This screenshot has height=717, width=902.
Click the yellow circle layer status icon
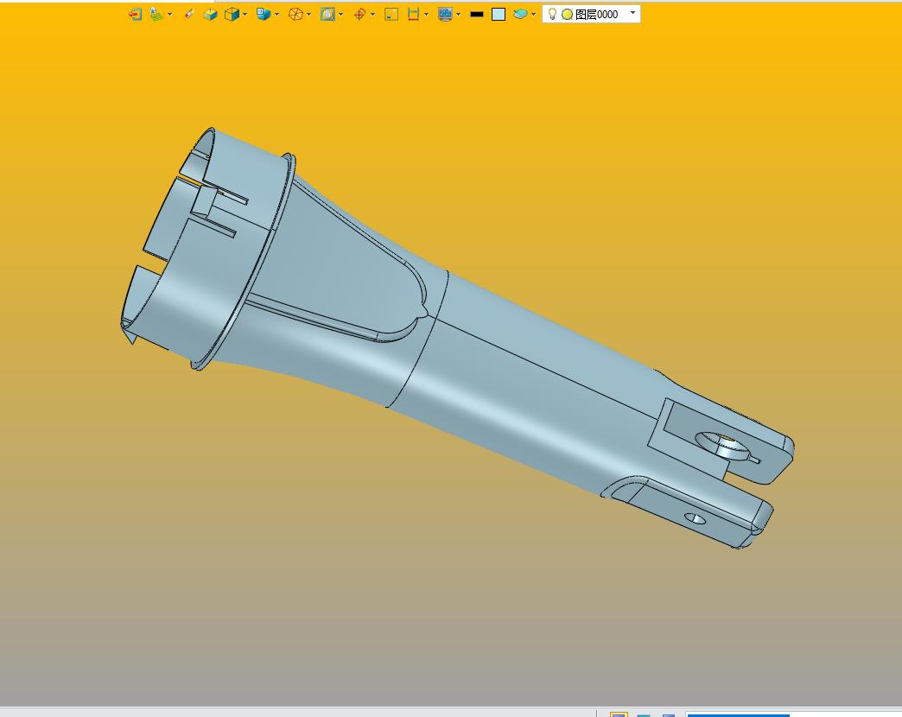coord(567,15)
